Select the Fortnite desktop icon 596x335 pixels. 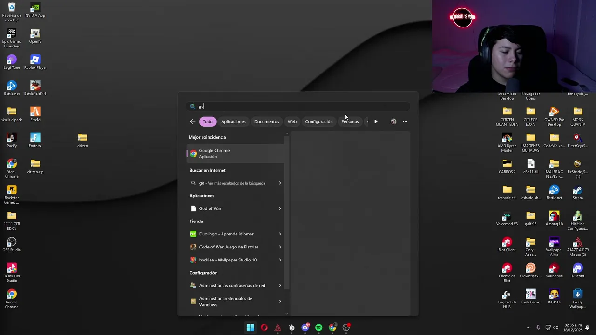(x=35, y=141)
